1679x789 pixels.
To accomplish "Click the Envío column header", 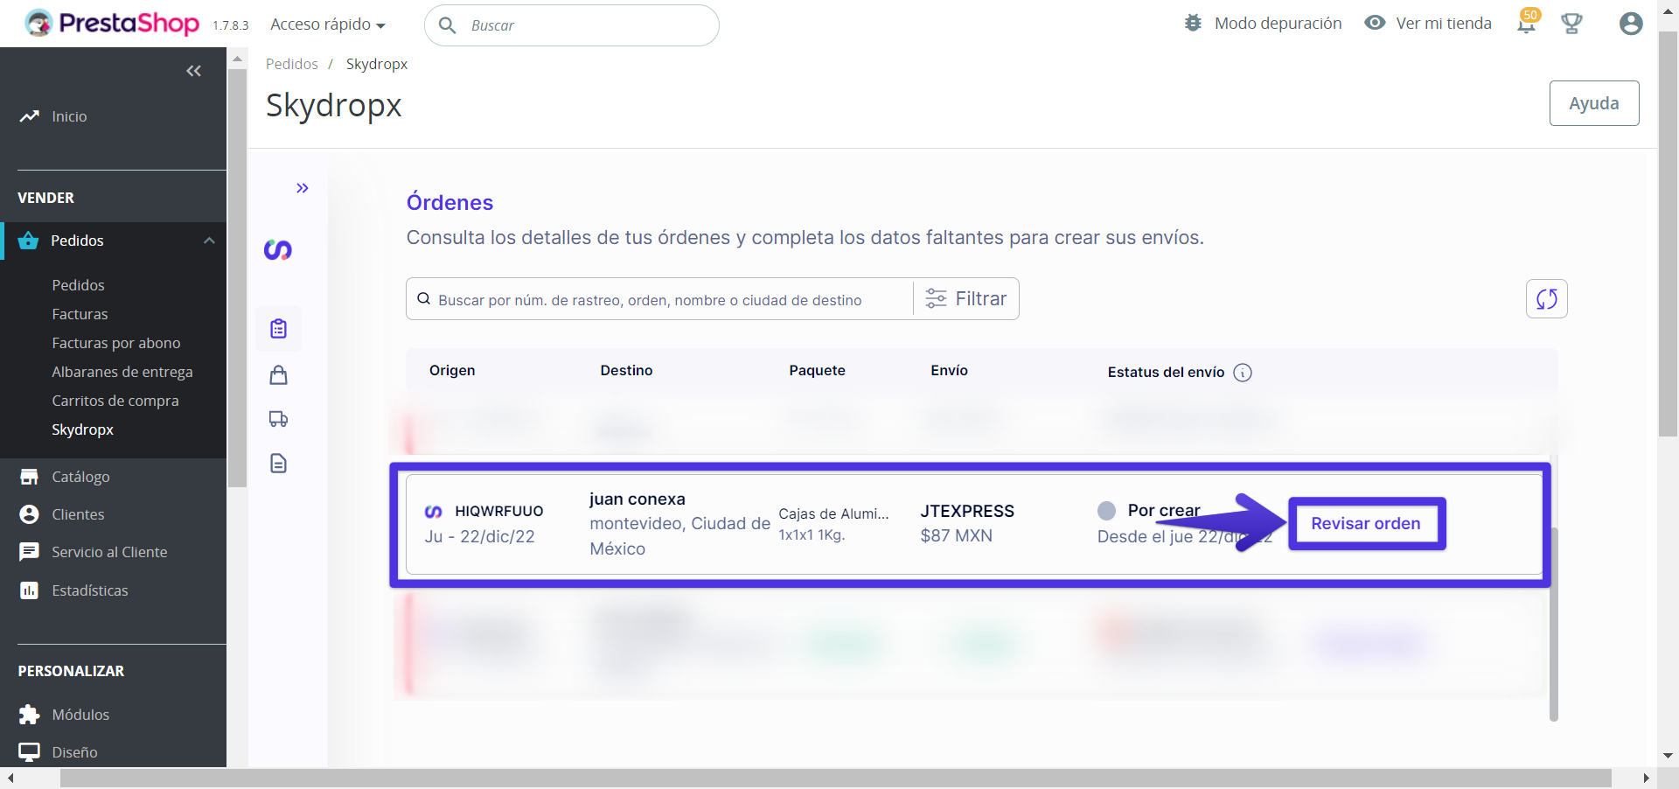I will (949, 370).
